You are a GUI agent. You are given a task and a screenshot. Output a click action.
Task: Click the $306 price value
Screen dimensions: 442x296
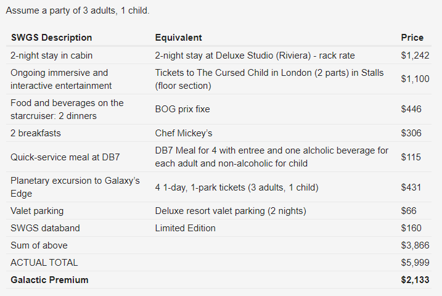point(411,133)
